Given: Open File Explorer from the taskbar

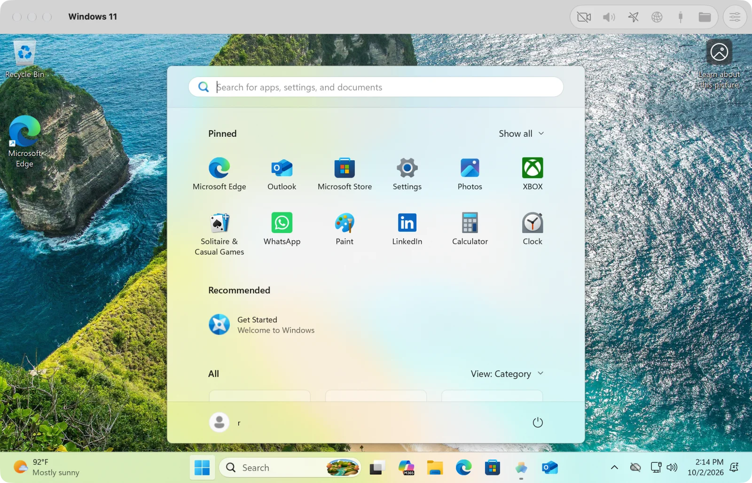Looking at the screenshot, I should [435, 467].
